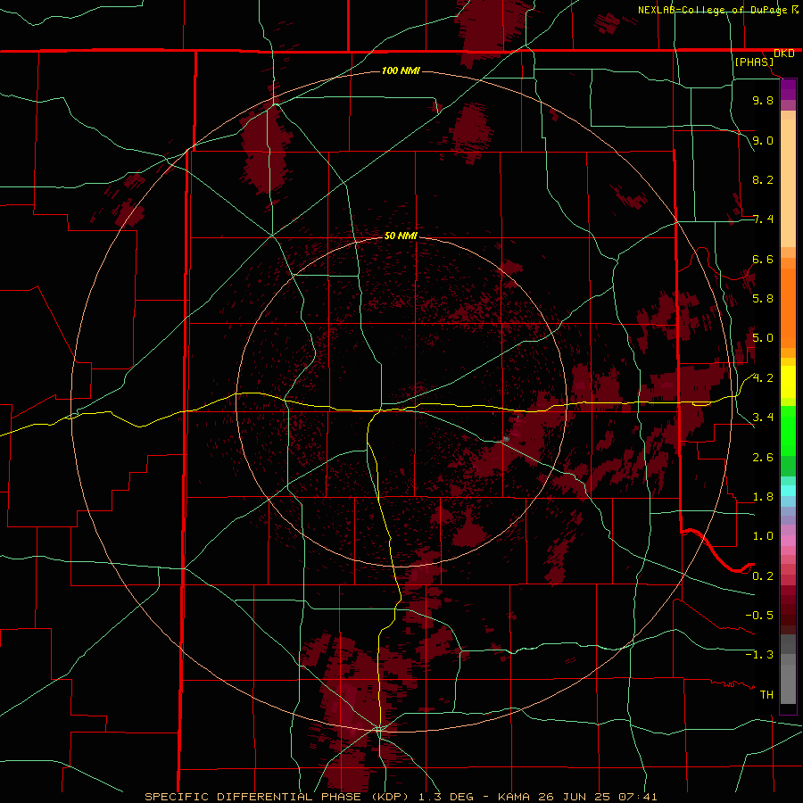Click the 50 NMI range ring label

tap(401, 236)
